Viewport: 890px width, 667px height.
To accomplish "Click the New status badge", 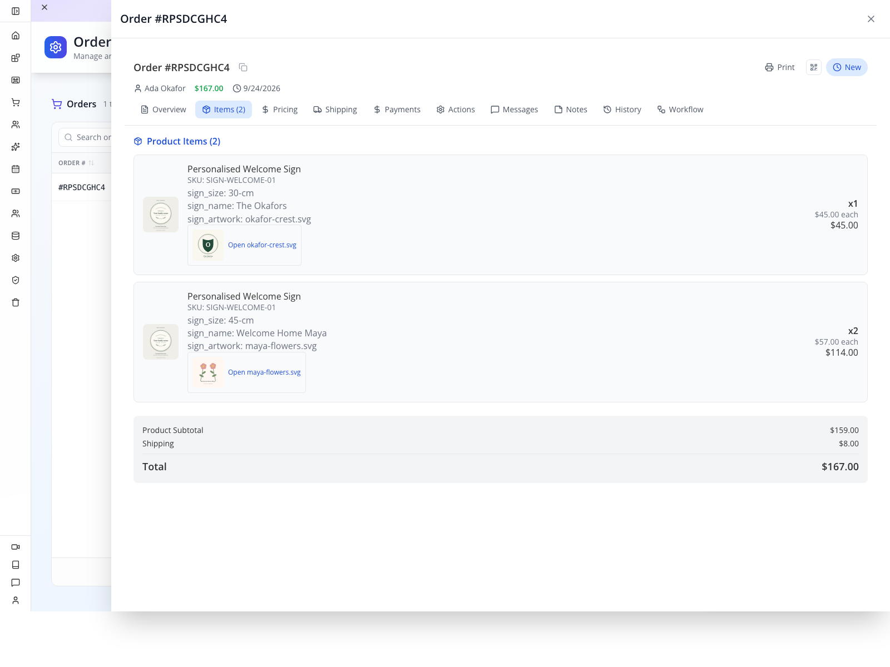I will coord(847,67).
